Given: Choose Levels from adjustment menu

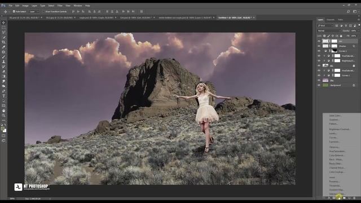Looking at the screenshot, I should 333,134.
